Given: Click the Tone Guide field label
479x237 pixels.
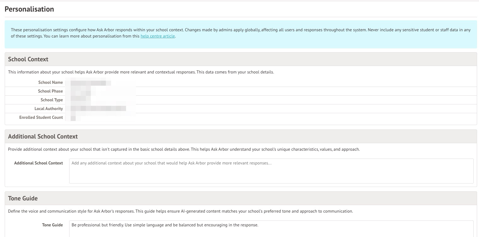Looking at the screenshot, I should [52, 225].
